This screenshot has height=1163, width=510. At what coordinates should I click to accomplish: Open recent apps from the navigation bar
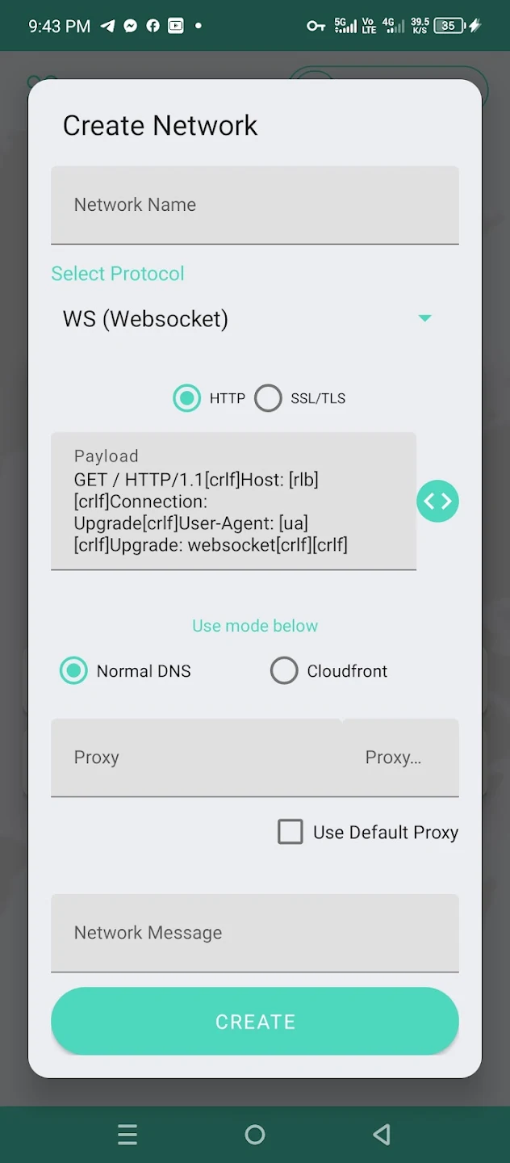[x=127, y=1134]
